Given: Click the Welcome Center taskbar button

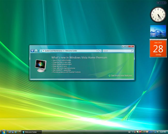Looking at the screenshot, I should pos(31,132).
